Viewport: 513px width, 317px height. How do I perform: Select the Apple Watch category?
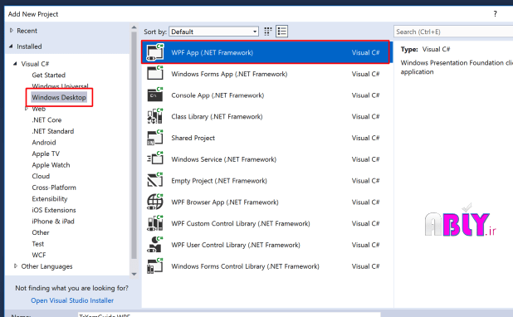click(51, 165)
